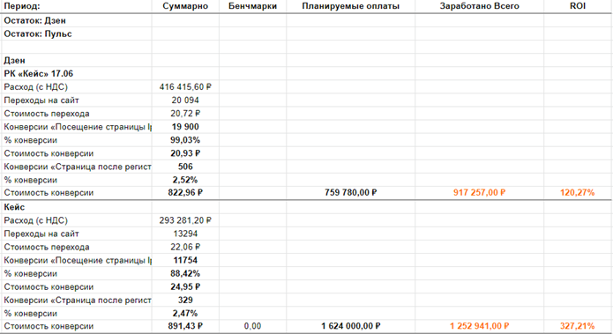Select the 'Заработано Всего' column header
This screenshot has height=334, width=613.
tap(479, 6)
